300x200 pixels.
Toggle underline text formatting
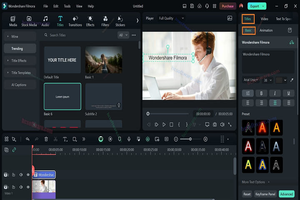click(288, 93)
